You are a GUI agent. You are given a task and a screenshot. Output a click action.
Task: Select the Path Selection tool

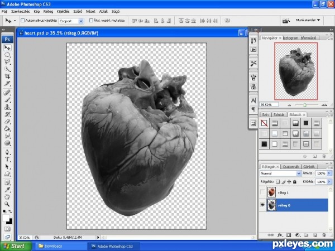[7, 166]
